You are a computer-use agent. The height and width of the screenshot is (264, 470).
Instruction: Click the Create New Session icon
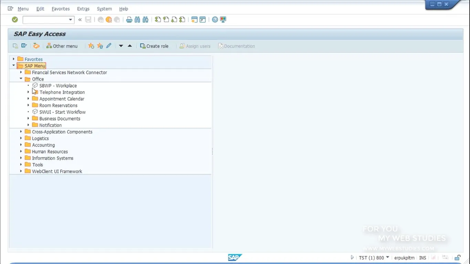click(x=194, y=20)
